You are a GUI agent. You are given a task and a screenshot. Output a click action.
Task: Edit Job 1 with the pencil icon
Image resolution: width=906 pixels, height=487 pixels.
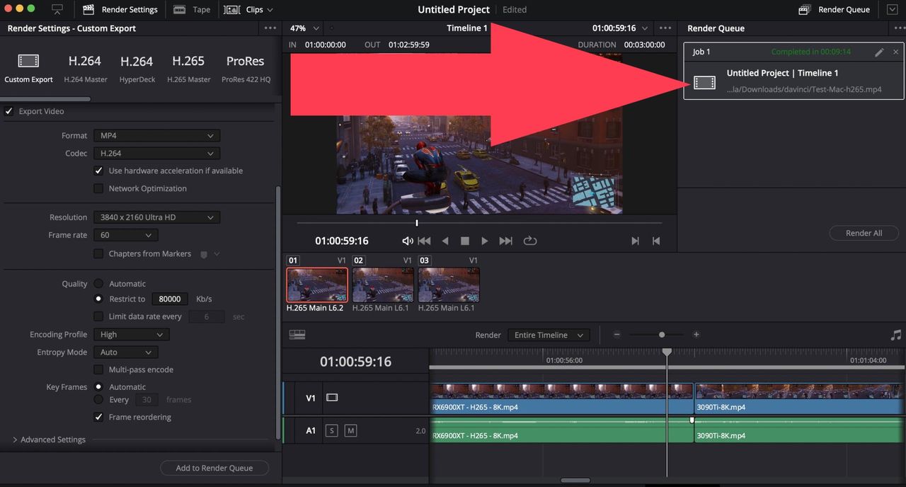[879, 52]
